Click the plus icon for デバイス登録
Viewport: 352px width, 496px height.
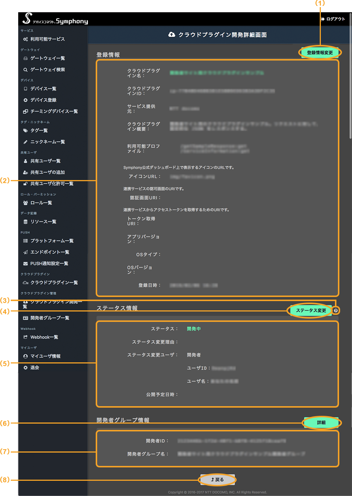pos(25,100)
